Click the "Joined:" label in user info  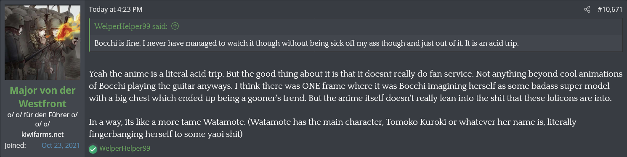pyautogui.click(x=16, y=145)
